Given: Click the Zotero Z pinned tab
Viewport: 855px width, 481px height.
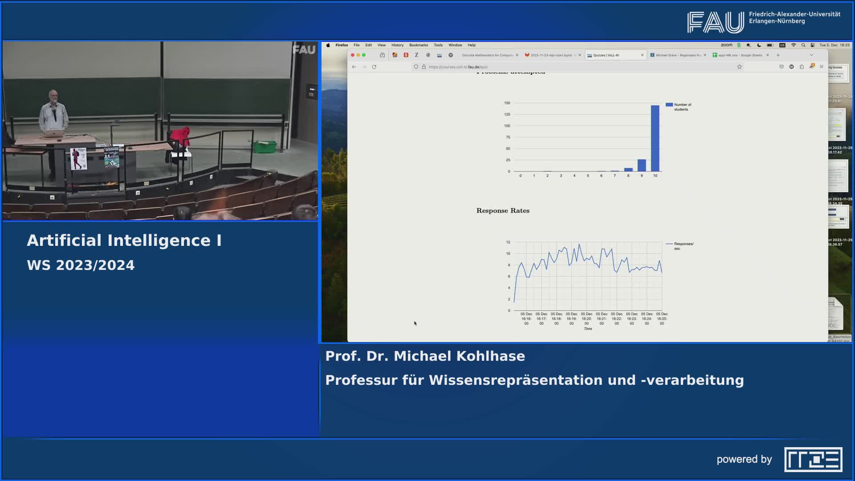Looking at the screenshot, I should (x=416, y=55).
